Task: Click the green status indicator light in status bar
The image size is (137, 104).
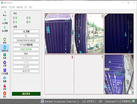Action: coord(133,101)
